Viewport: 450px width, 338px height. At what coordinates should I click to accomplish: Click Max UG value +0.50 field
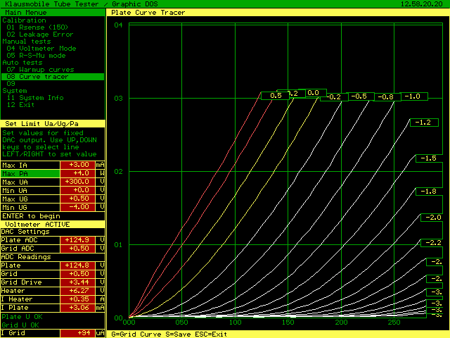point(77,199)
